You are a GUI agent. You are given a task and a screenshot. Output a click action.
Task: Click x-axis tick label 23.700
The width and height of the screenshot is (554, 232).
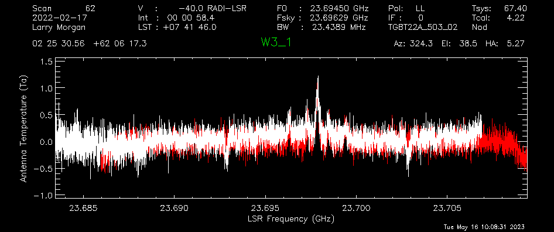356,208
